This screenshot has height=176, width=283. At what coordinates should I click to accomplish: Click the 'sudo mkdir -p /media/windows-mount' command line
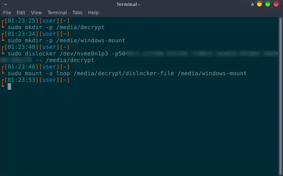[x=66, y=41]
